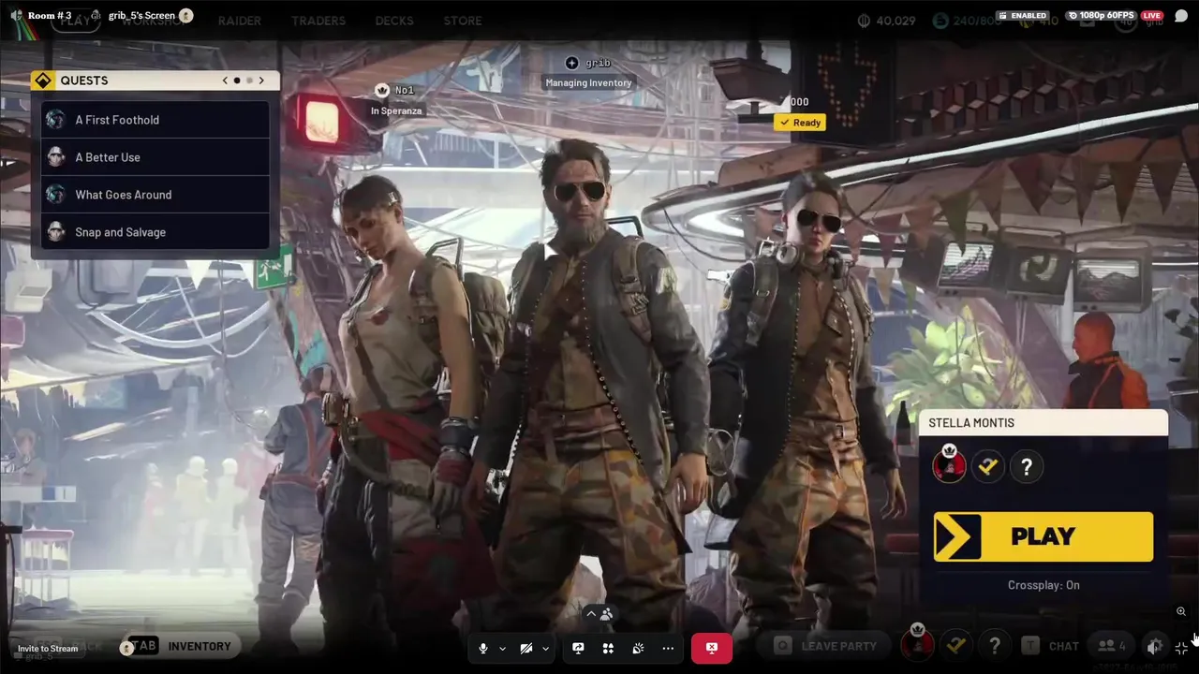Screen dimensions: 1199x674
Task: Open more options three-dot menu
Action: (x=668, y=648)
